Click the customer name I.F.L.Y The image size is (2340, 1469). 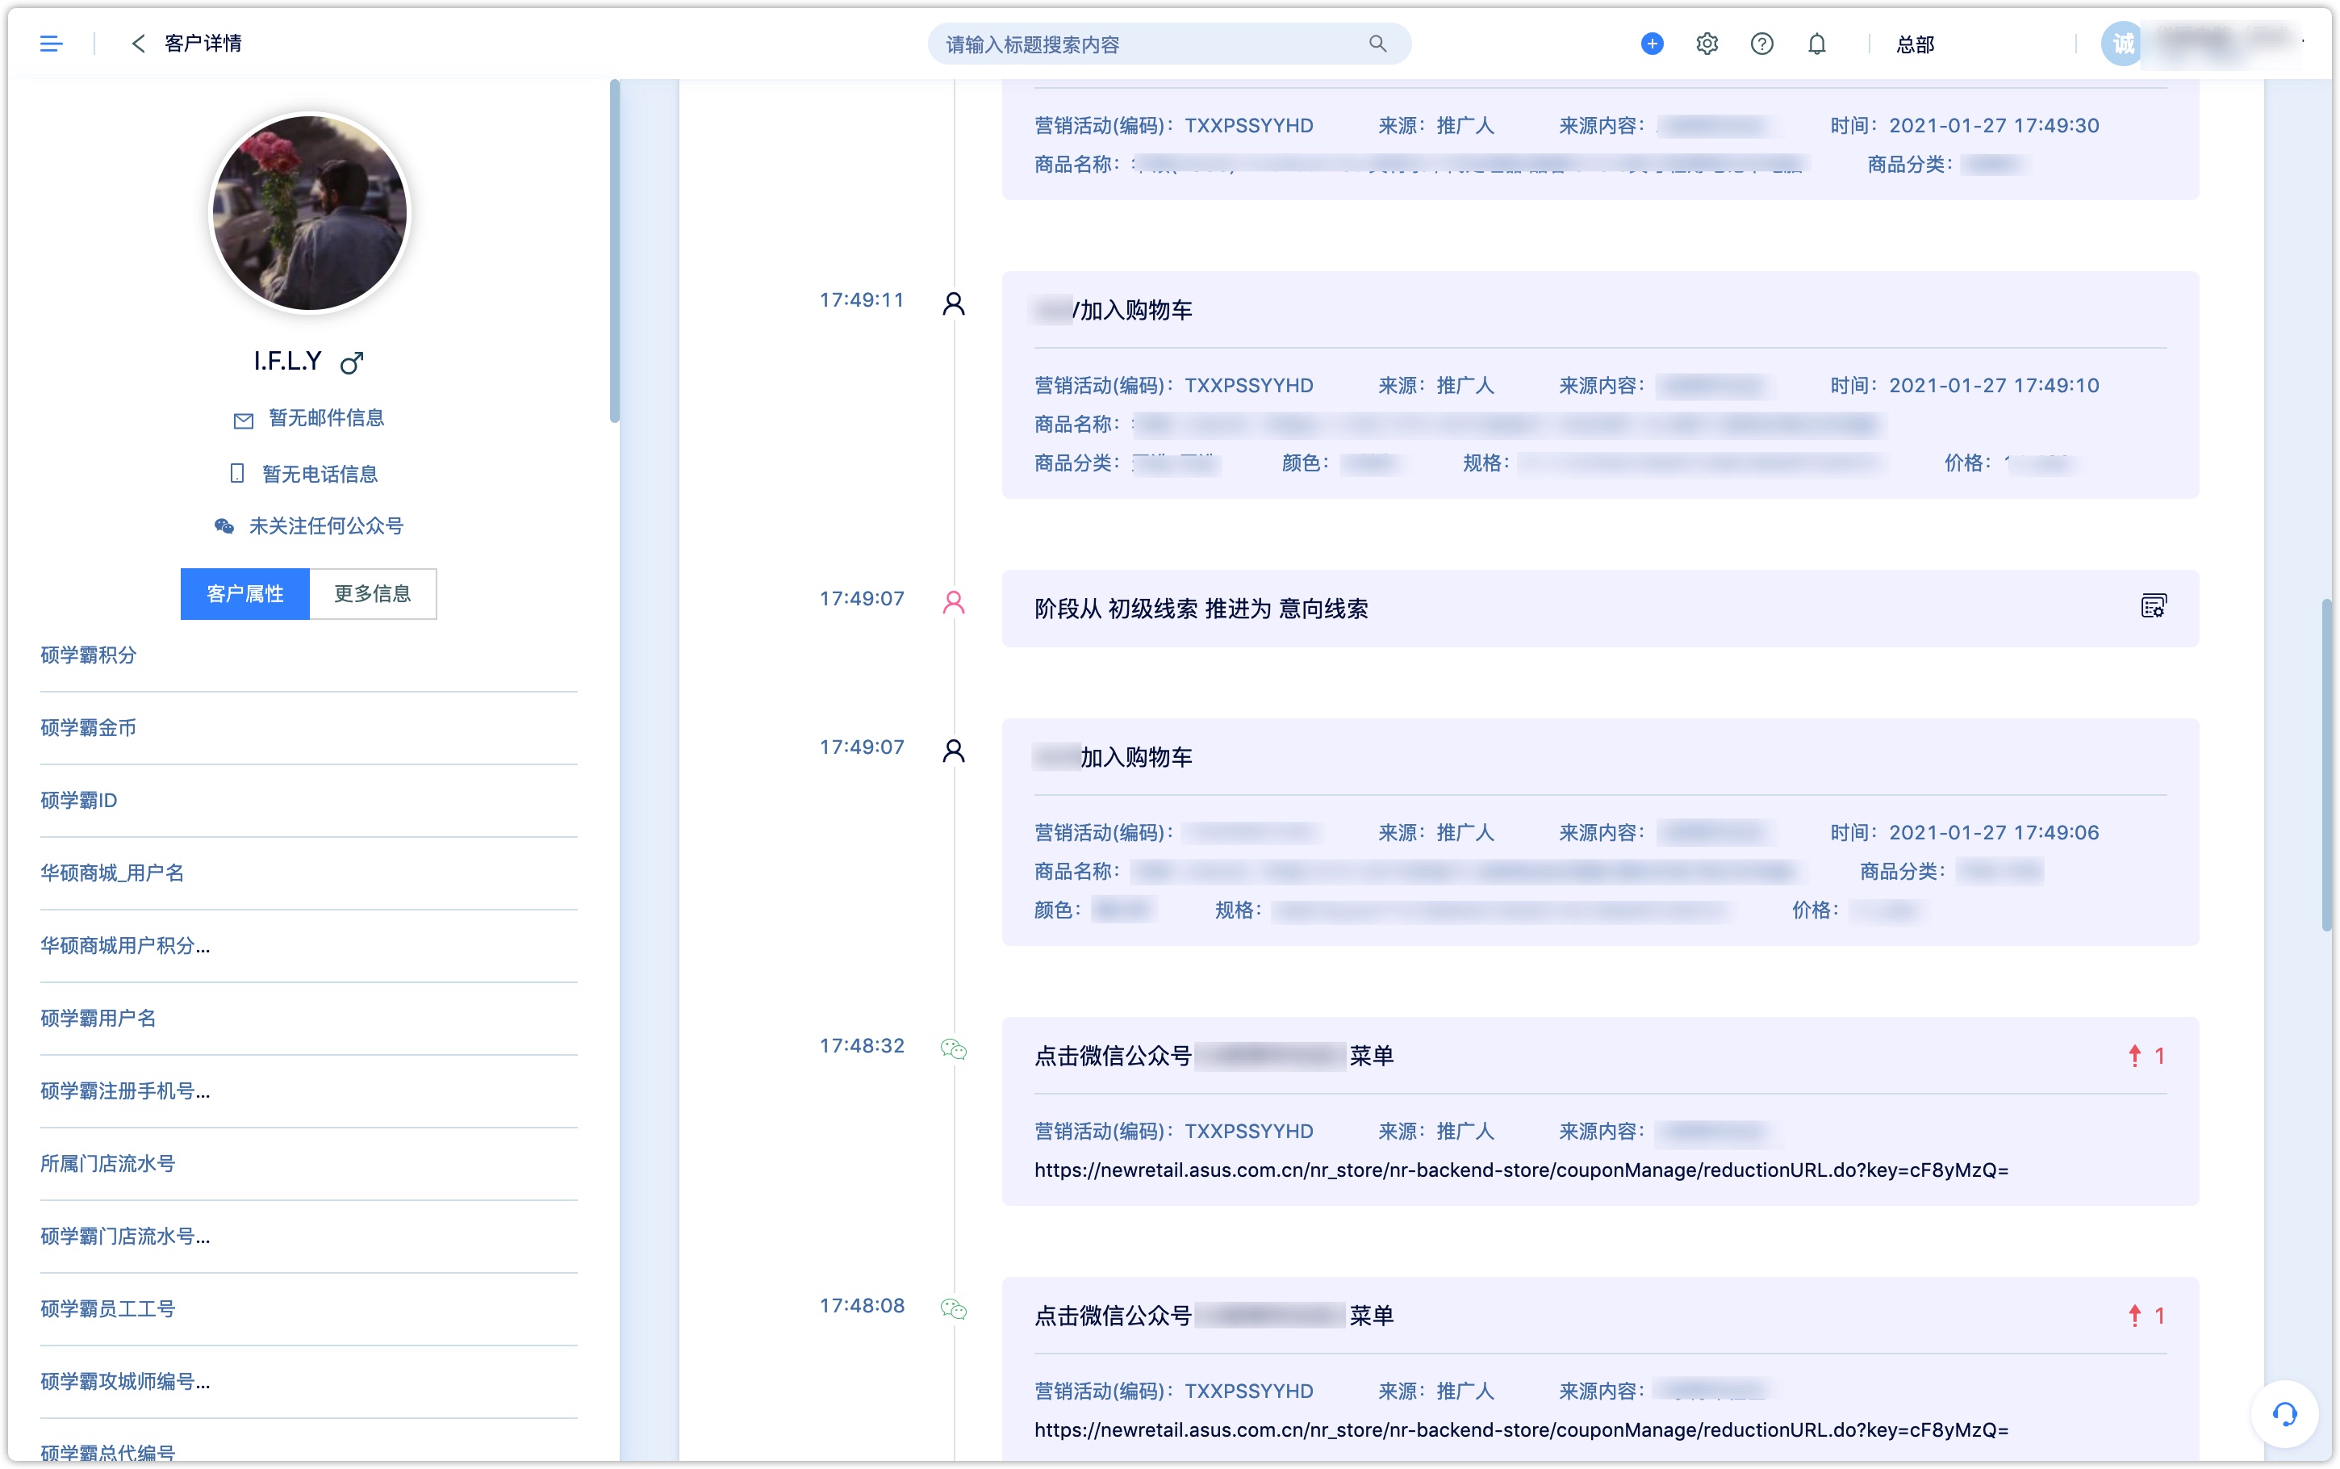pos(287,362)
